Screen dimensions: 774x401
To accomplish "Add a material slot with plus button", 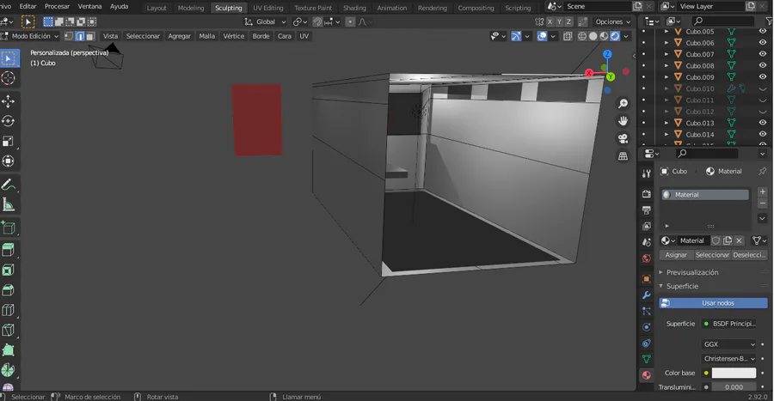I will pyautogui.click(x=762, y=191).
